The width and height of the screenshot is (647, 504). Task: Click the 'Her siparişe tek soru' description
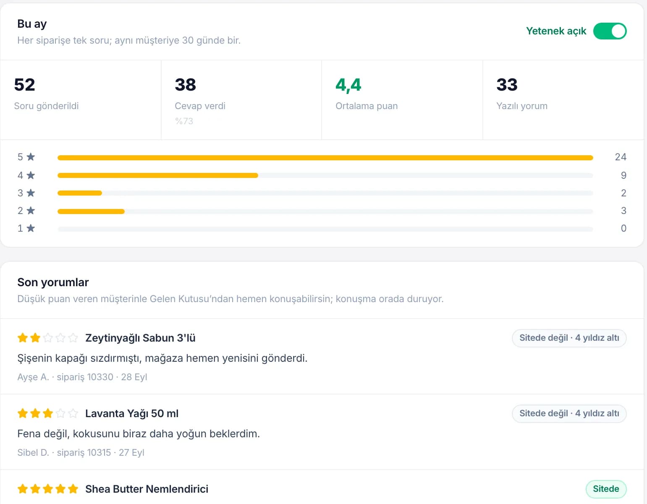[x=129, y=40]
